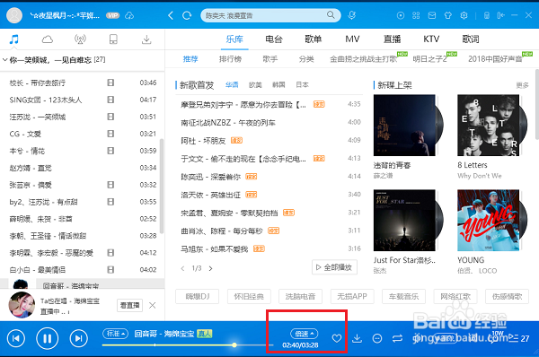The height and width of the screenshot is (357, 539).
Task: Open more options circle icon in player bar
Action: coord(377,338)
